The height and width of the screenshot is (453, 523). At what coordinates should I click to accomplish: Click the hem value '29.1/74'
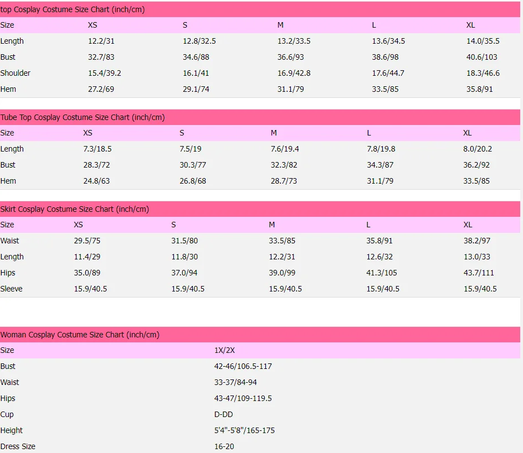[196, 89]
